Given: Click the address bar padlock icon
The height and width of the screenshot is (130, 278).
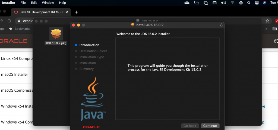Looking at the screenshot, I should pyautogui.click(x=19, y=21).
